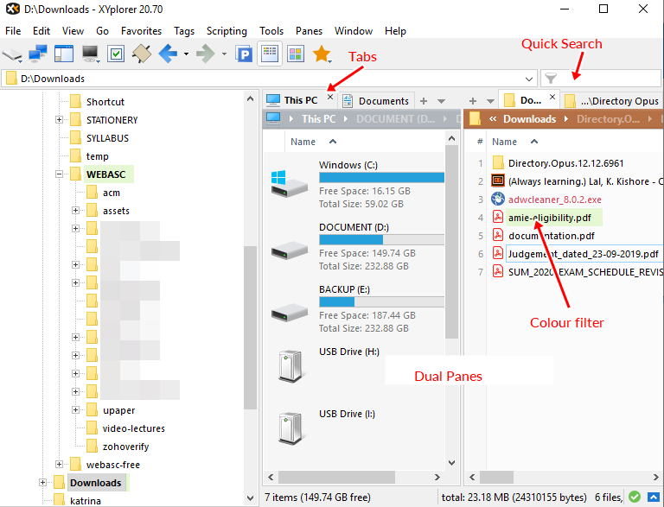Click Downloads breadcrumb in right pane

529,119
